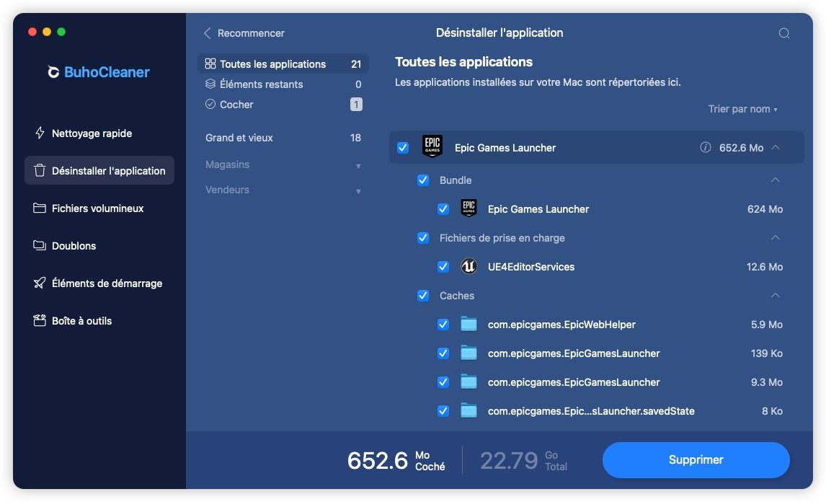Select the Éléments restants filter
The image size is (826, 502).
coord(283,84)
